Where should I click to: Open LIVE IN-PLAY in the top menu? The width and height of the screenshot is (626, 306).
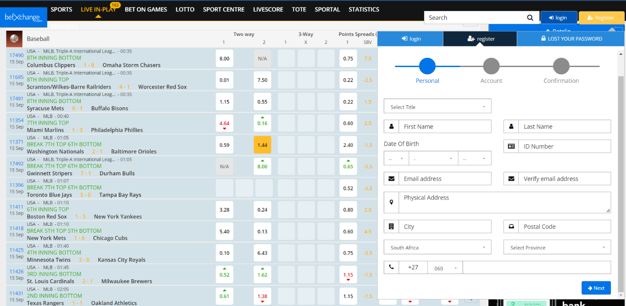point(98,10)
